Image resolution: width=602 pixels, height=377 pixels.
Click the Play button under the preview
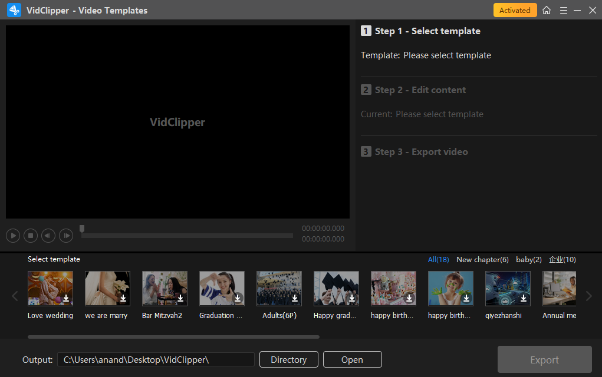point(13,236)
